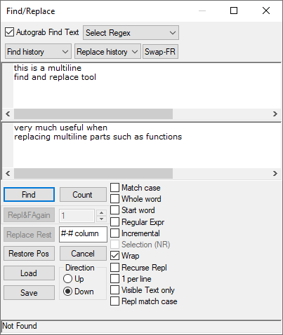Click the replace box left scroll arrow

tap(8, 174)
